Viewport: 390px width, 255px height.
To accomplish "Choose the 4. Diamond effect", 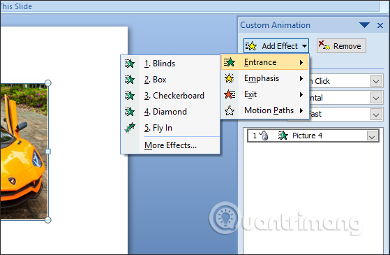I will pyautogui.click(x=170, y=112).
